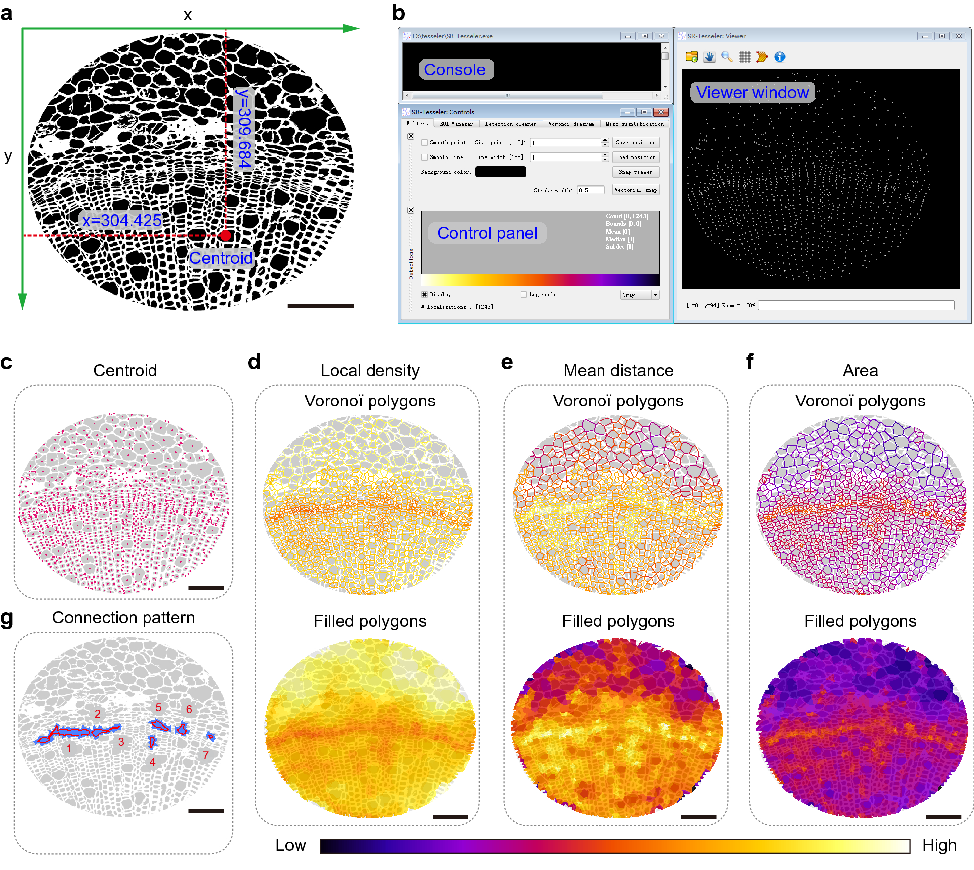Screen dimensions: 974x870
Task: Select the magnifier zoom tool in Viewer
Action: click(727, 57)
